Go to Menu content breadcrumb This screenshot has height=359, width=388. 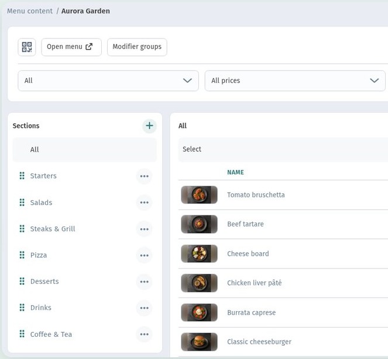pyautogui.click(x=30, y=11)
